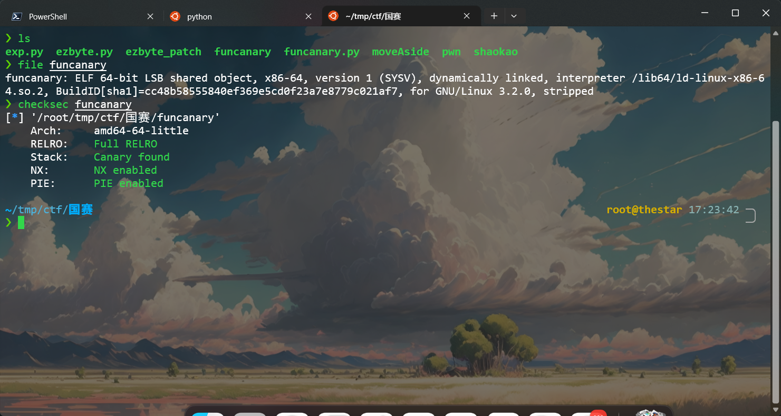The image size is (781, 416).
Task: Click the Ubuntu logo on python tab
Action: 175,16
